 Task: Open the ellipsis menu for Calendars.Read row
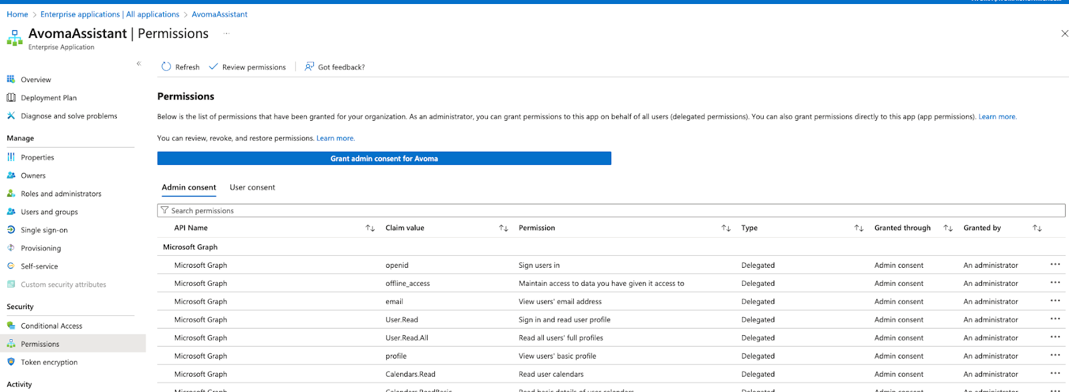1055,373
